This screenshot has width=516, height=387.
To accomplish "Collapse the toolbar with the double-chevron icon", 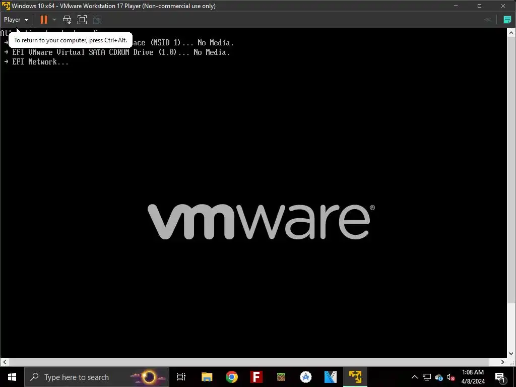I will [x=487, y=20].
